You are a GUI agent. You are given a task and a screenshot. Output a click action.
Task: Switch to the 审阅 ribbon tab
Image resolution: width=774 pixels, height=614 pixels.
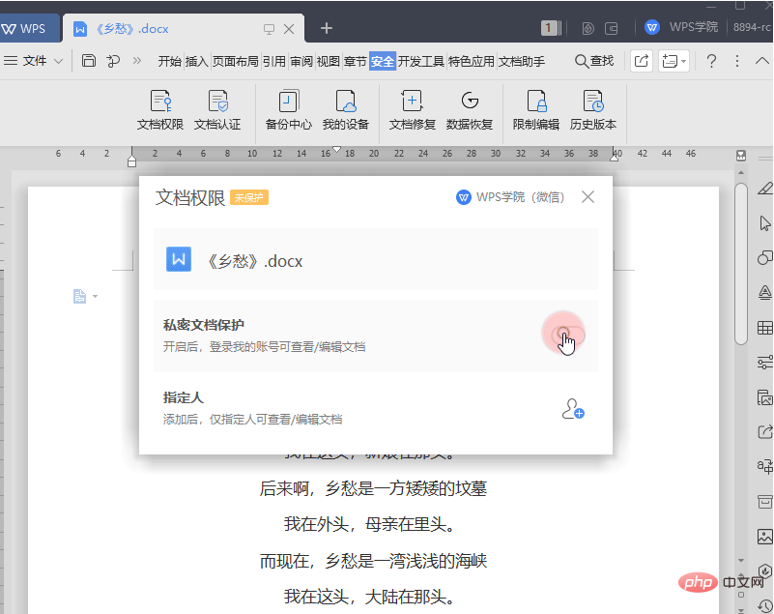(301, 61)
